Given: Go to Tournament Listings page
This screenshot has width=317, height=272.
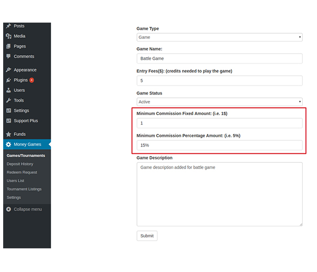Looking at the screenshot, I should (x=24, y=189).
